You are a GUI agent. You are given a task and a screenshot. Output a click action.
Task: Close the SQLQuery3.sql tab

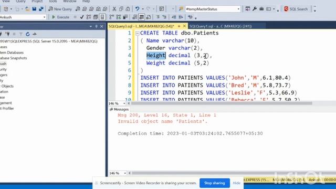coord(184,26)
